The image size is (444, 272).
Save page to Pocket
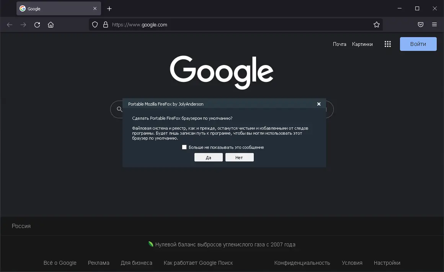coord(421,24)
